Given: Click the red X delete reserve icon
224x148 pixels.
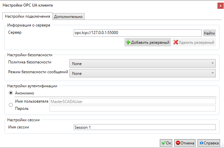Looking at the screenshot, I should tap(176, 42).
